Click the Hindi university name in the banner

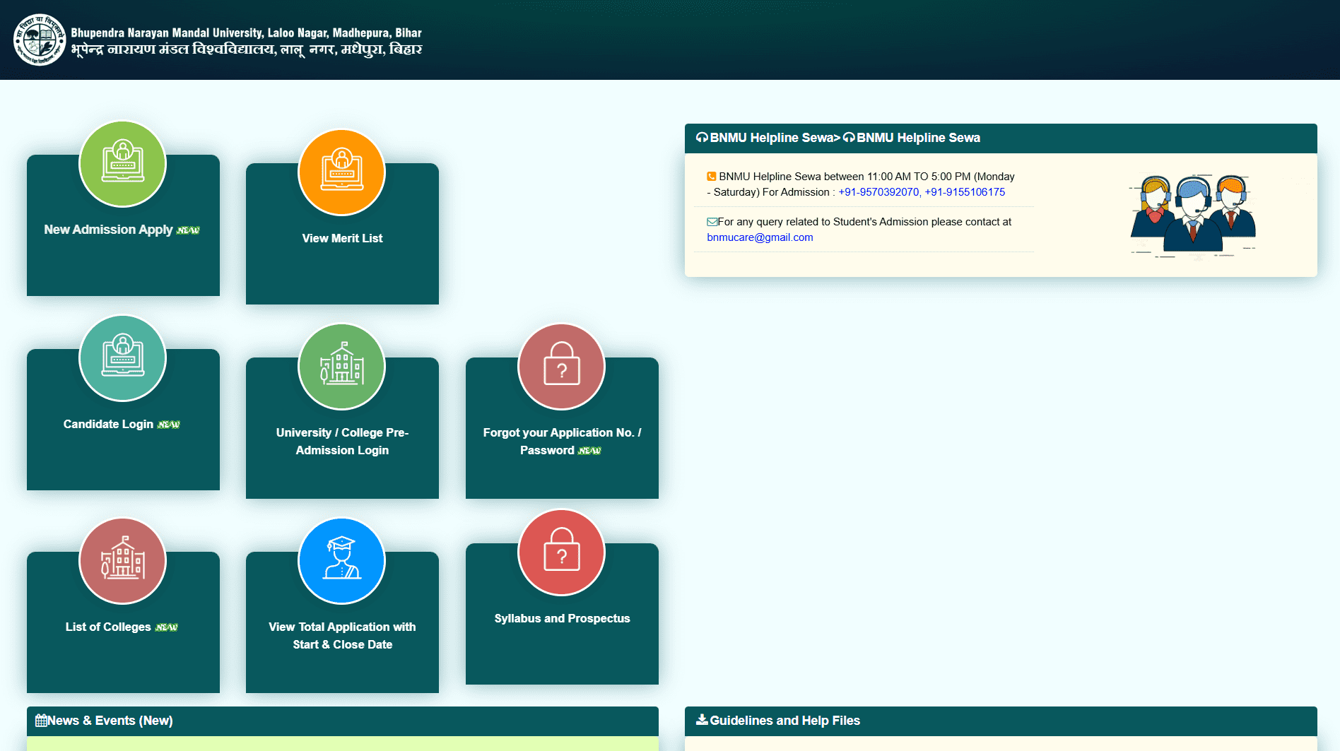click(246, 49)
